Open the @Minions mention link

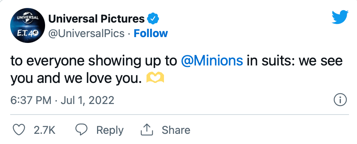pyautogui.click(x=212, y=61)
